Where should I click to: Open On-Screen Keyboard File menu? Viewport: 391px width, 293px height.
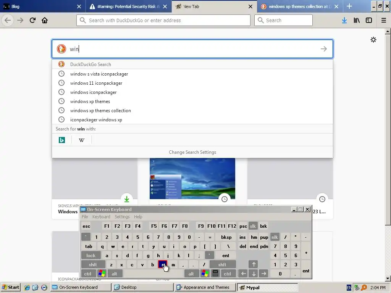[x=85, y=217]
